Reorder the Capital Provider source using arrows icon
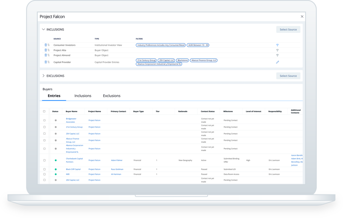Viewport: 343px width, 218px height. [49, 62]
